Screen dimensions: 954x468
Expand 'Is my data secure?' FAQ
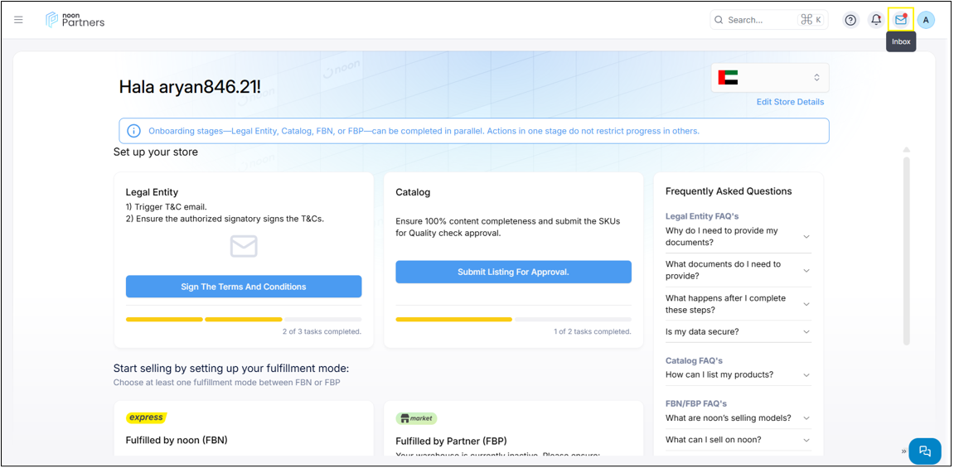pyautogui.click(x=738, y=332)
